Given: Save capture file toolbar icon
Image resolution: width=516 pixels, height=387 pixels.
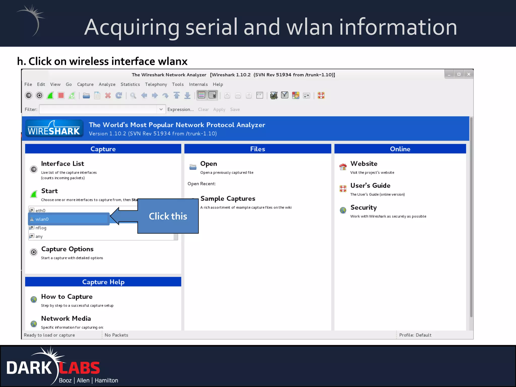Looking at the screenshot, I should point(97,95).
